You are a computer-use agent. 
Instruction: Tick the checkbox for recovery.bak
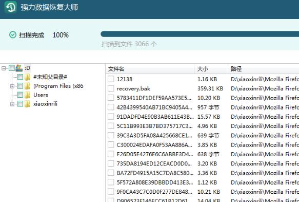(111, 88)
